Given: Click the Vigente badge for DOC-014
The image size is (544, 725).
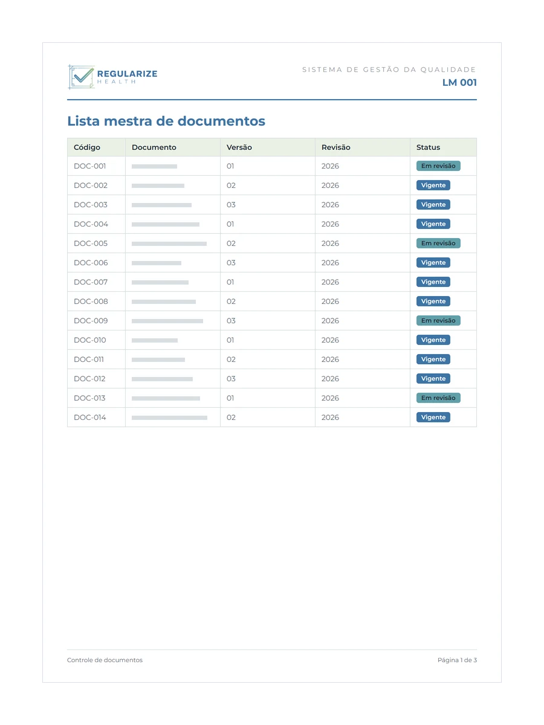Looking at the screenshot, I should click(x=433, y=417).
